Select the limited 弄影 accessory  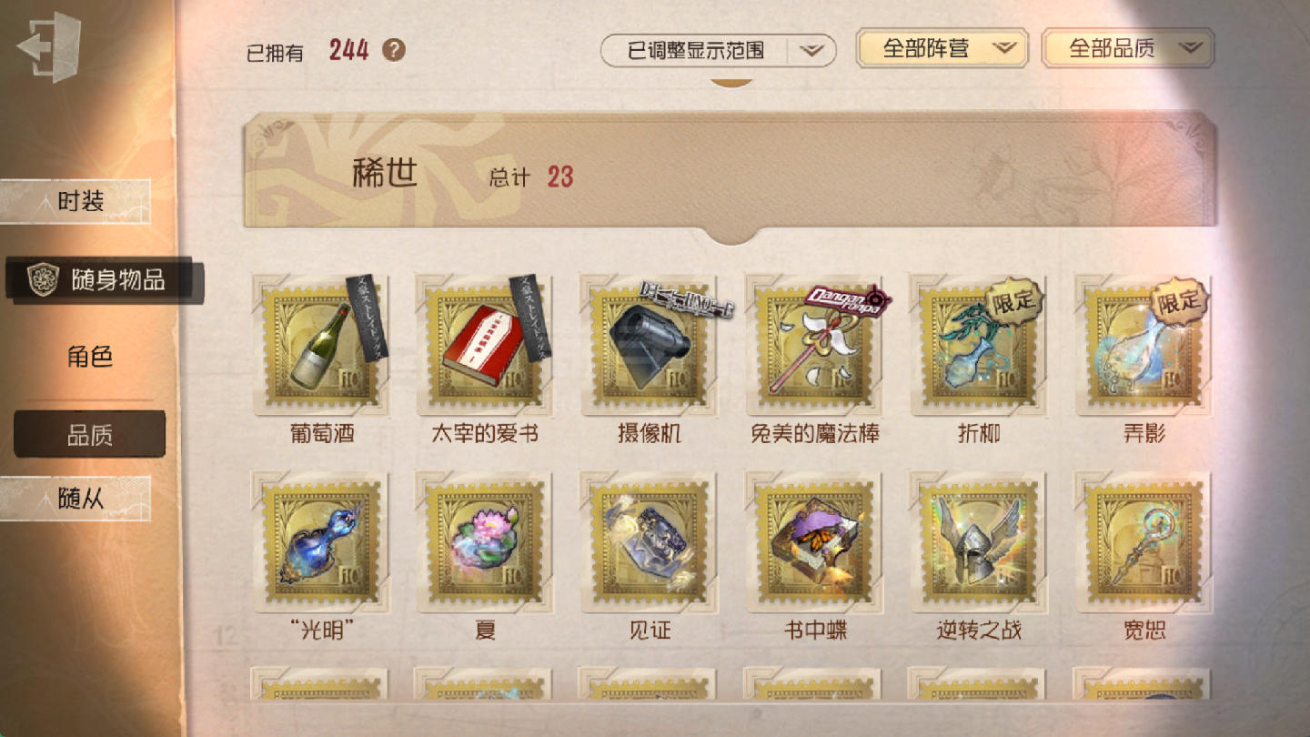(1143, 347)
